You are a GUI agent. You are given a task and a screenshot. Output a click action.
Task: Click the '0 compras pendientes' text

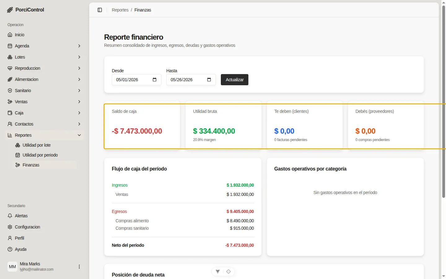373,140
